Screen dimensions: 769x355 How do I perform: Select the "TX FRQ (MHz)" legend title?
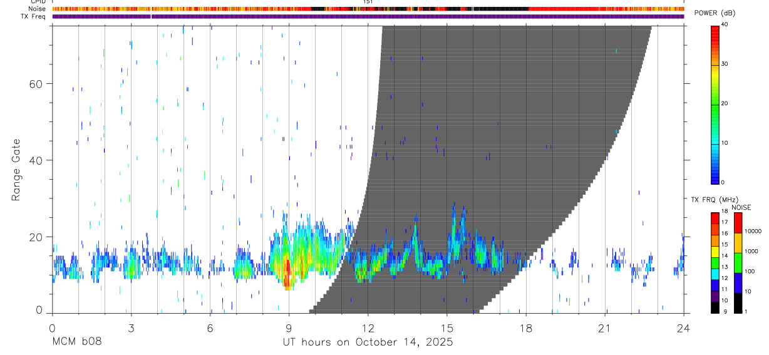point(714,200)
